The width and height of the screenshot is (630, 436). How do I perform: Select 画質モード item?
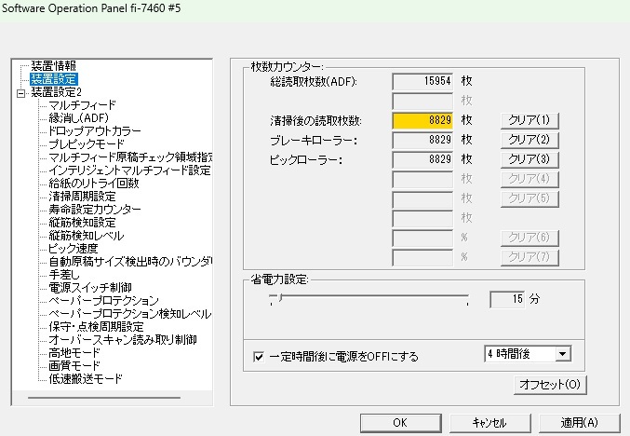click(x=74, y=365)
